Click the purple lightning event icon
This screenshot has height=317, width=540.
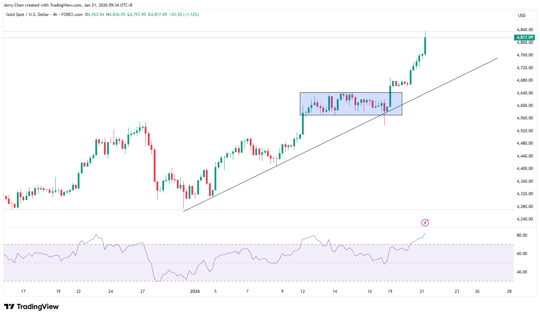425,223
